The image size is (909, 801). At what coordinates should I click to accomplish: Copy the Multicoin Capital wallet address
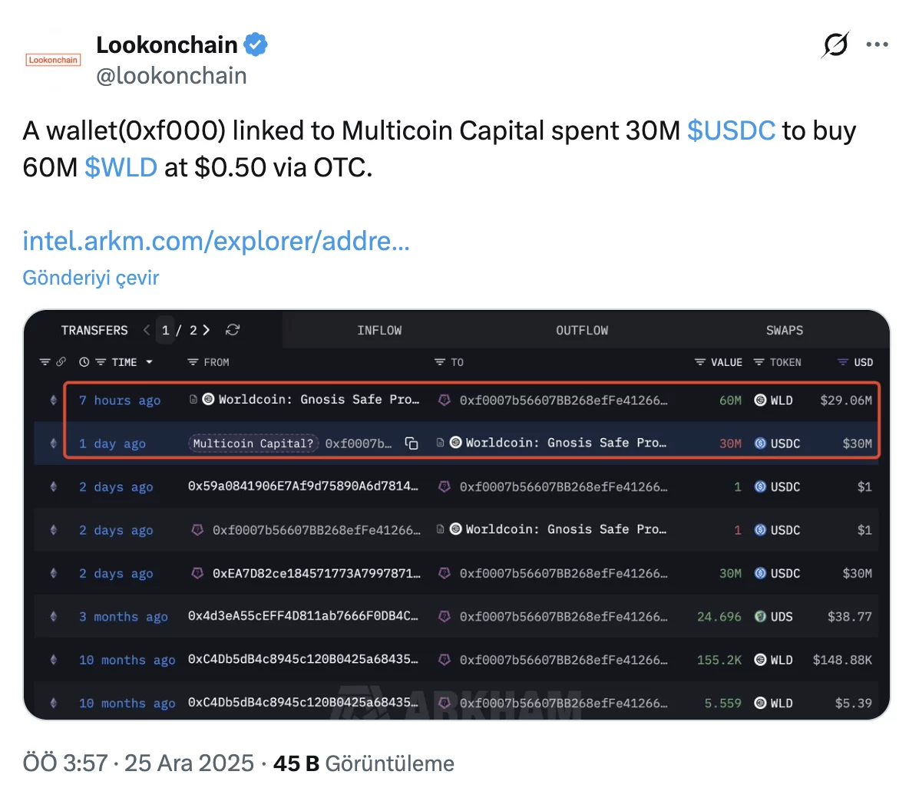[412, 443]
